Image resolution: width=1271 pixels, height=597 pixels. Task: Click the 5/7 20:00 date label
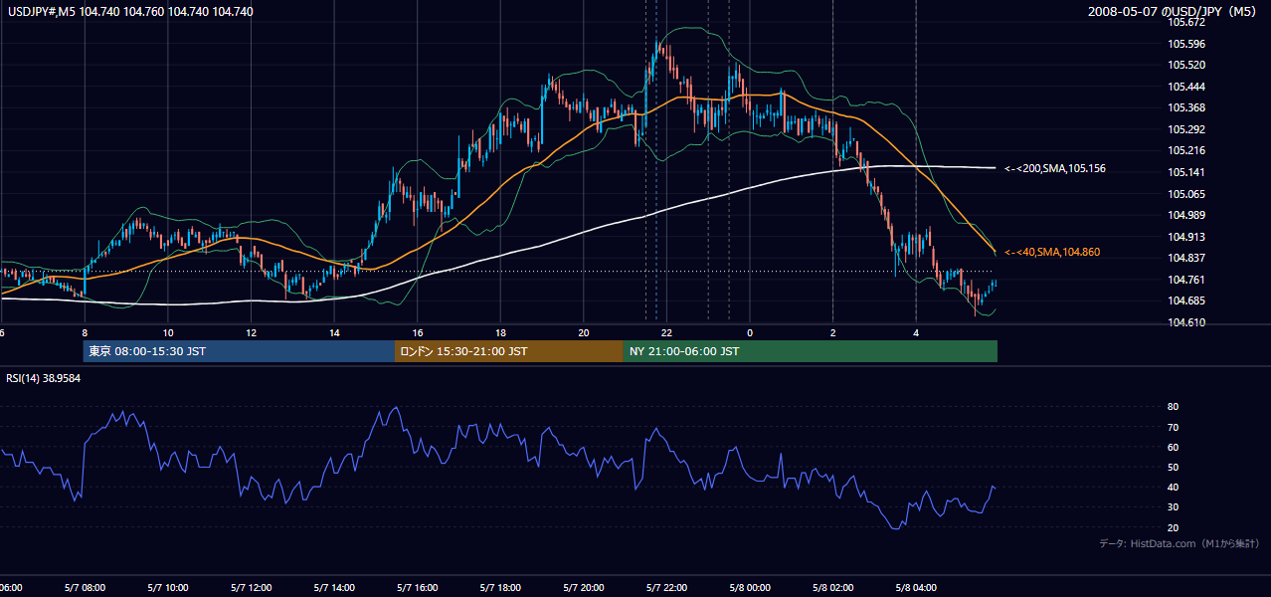(x=584, y=587)
